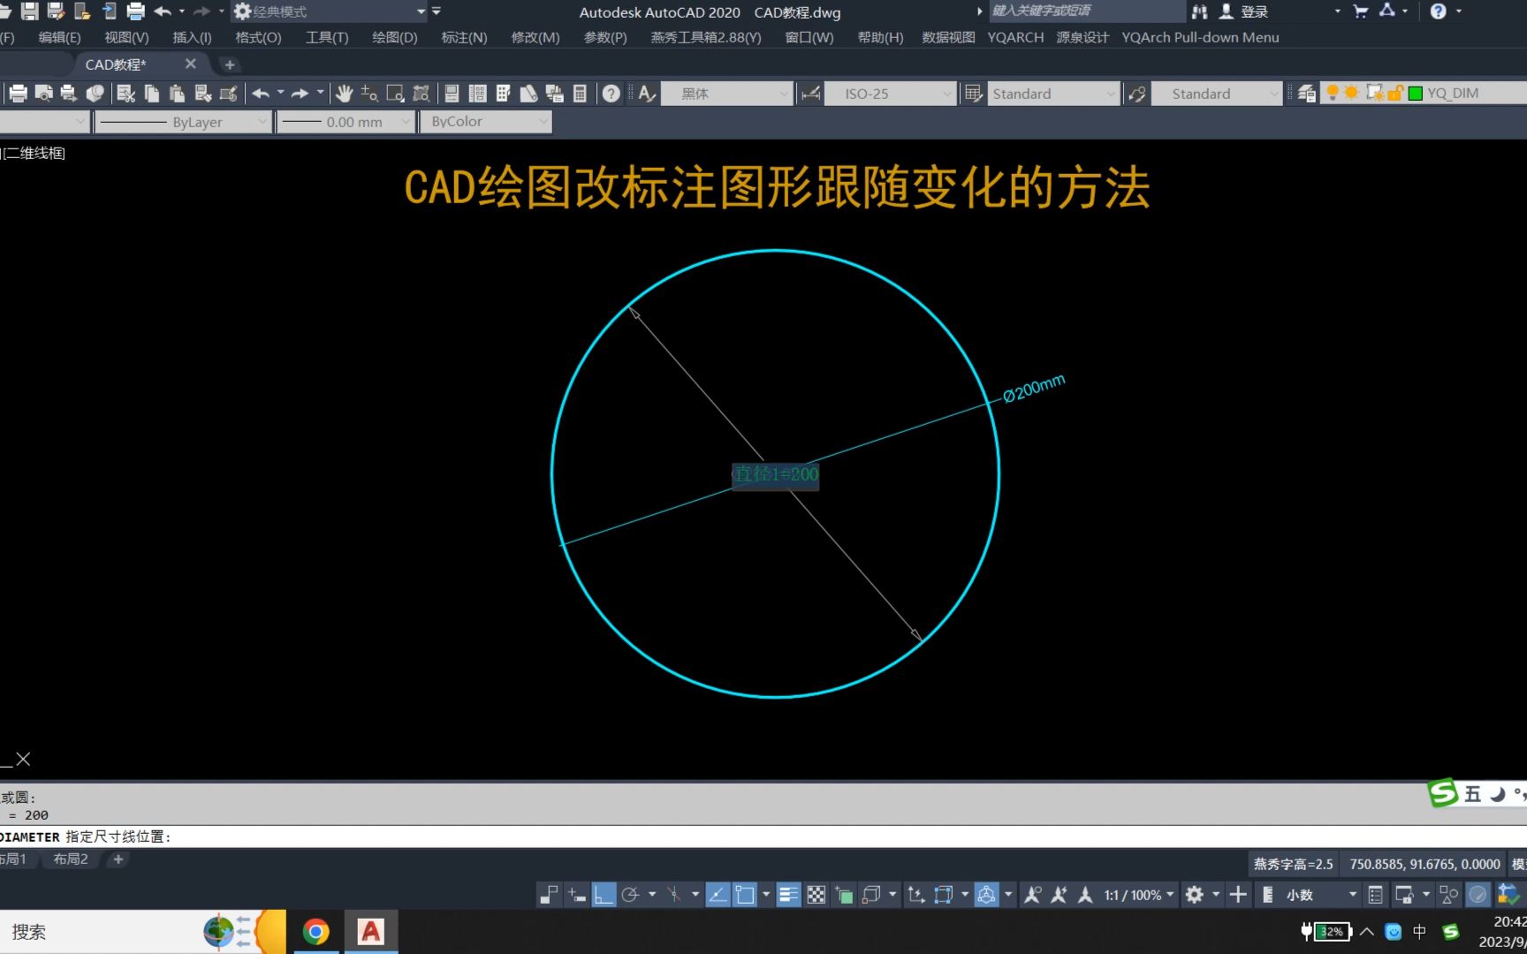Click the Table Style icon
Screen dimensions: 1527x954
pos(973,94)
